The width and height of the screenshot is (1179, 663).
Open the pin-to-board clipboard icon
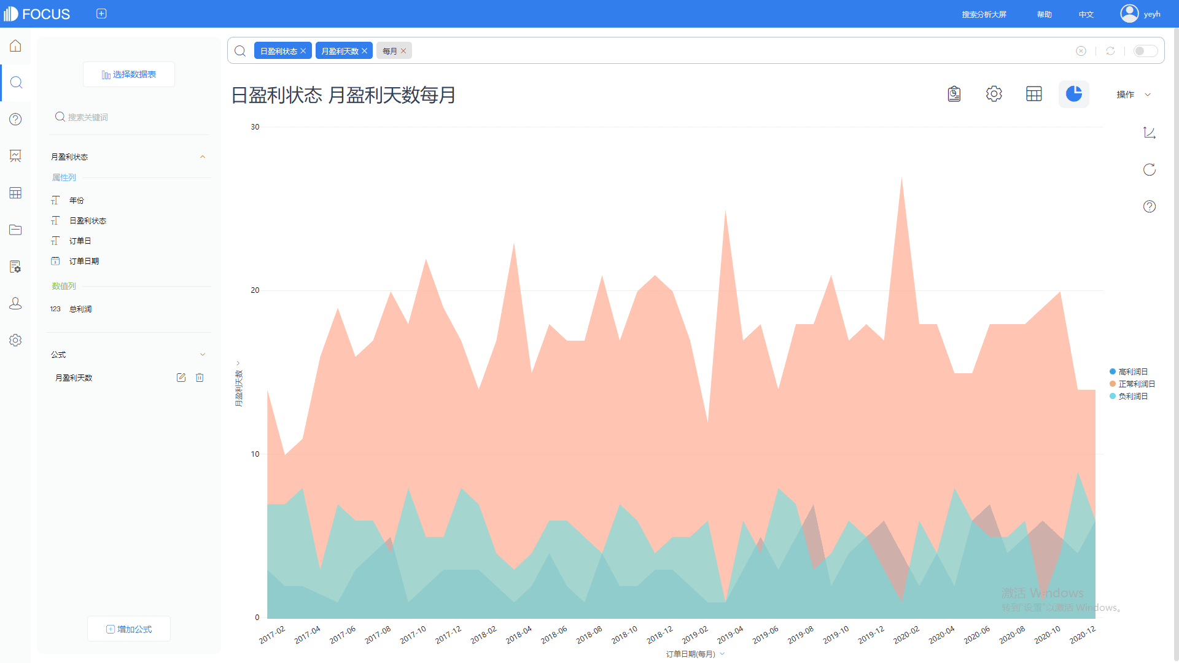tap(954, 94)
